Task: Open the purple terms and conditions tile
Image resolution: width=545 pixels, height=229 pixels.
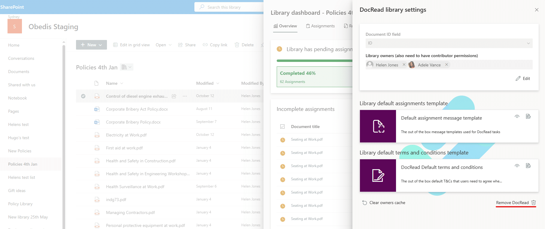Action: (378, 176)
